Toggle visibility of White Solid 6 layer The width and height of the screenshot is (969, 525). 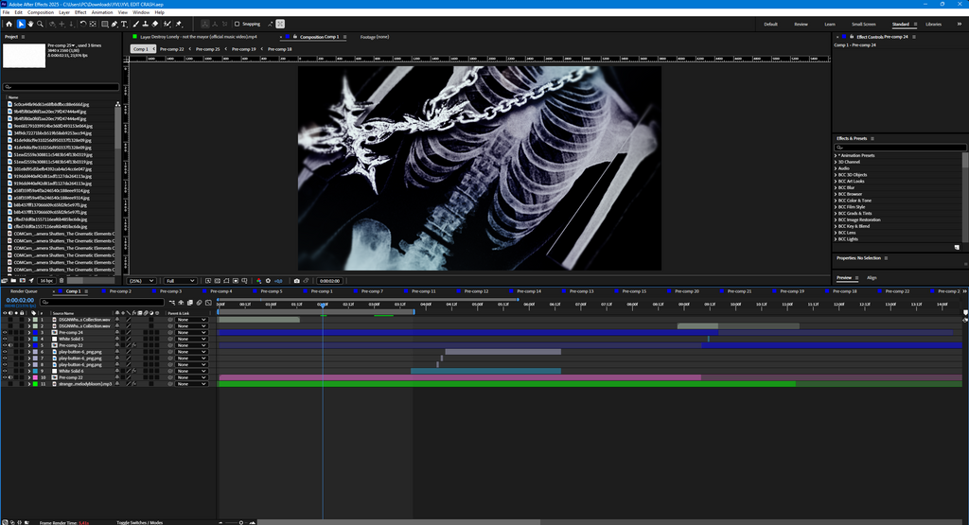(x=5, y=371)
